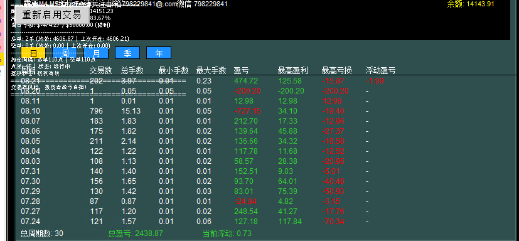Click the 总周期数: 30 summary text

tap(41, 233)
